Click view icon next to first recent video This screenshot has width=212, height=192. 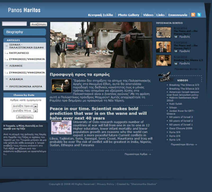click(176, 37)
